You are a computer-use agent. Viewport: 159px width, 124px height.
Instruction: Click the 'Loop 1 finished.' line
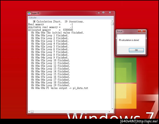click(x=50, y=35)
